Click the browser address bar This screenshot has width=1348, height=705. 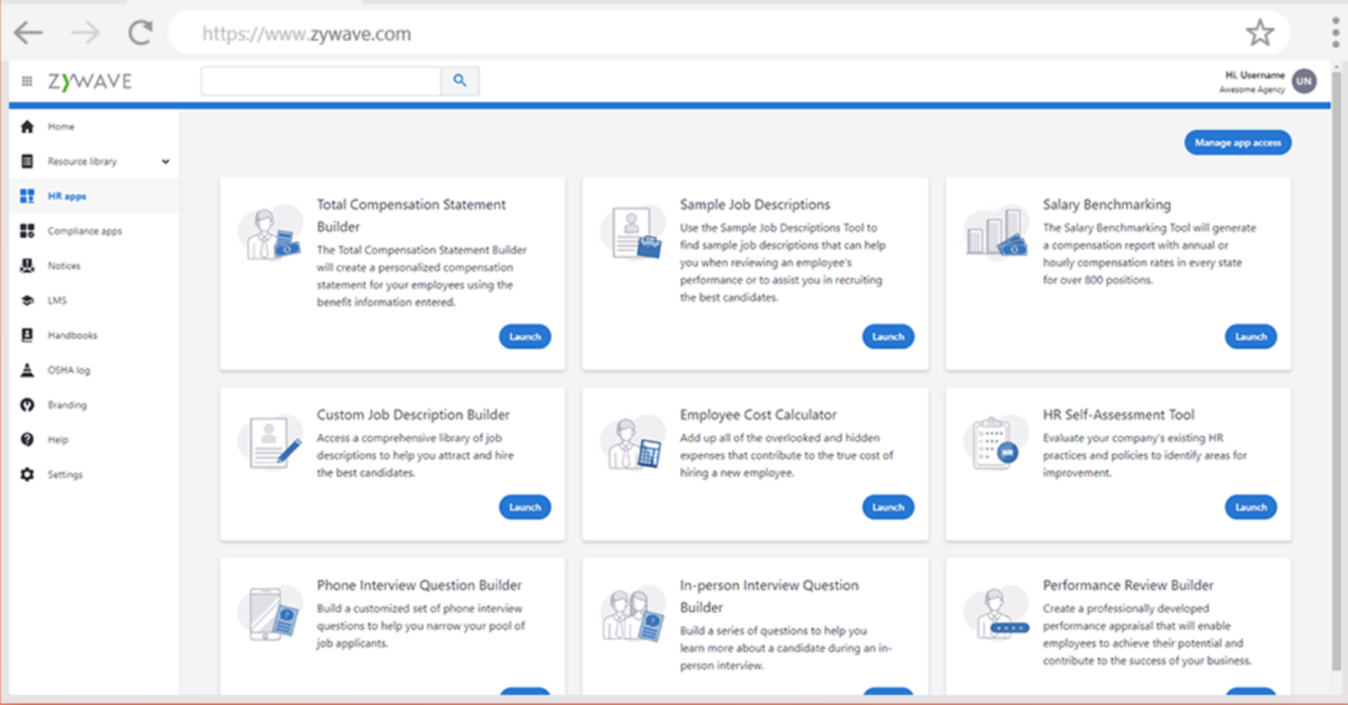(x=595, y=32)
